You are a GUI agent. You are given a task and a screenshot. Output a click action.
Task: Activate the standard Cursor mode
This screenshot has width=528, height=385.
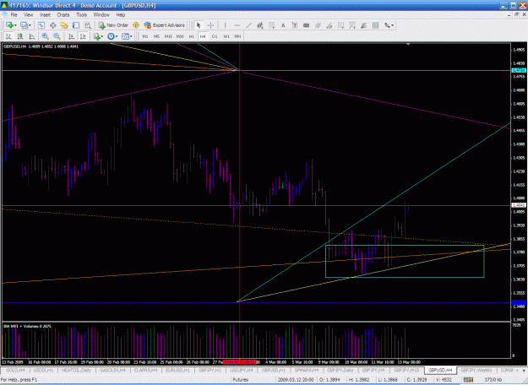[199, 25]
